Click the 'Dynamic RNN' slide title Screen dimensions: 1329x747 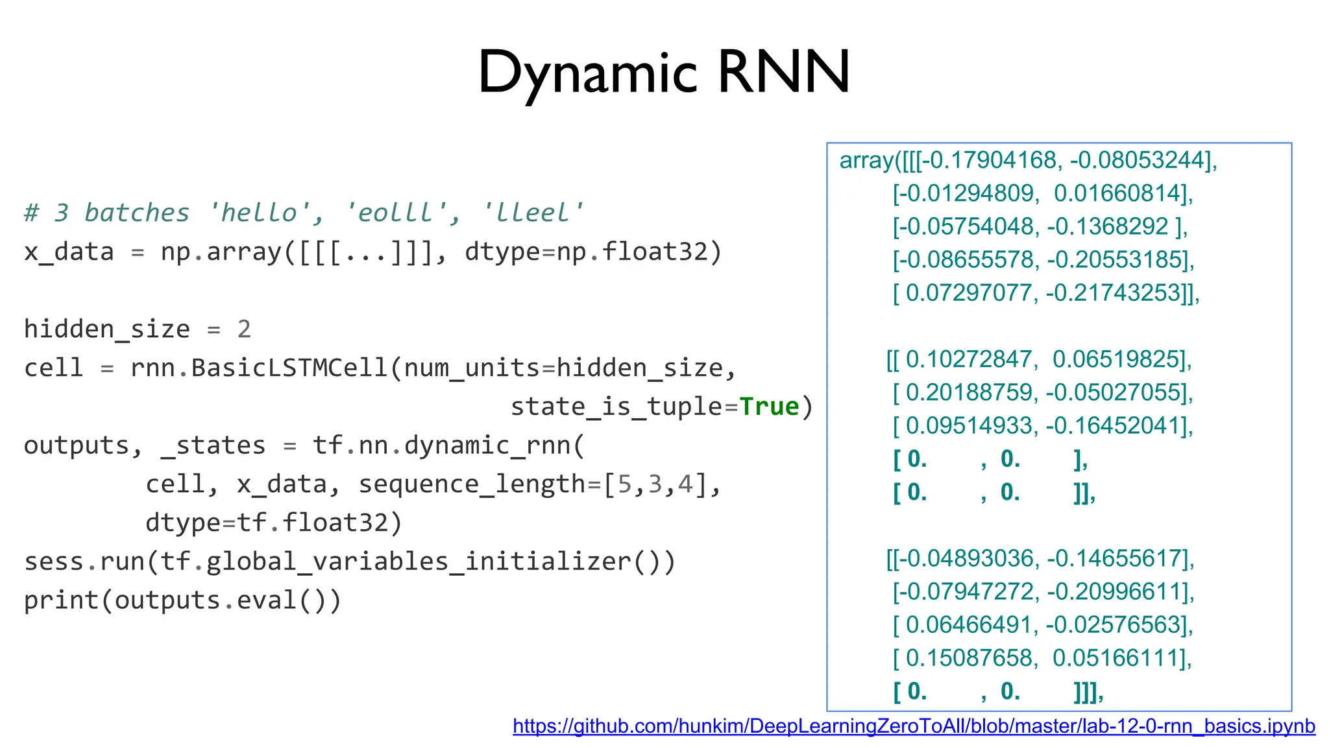click(x=663, y=71)
